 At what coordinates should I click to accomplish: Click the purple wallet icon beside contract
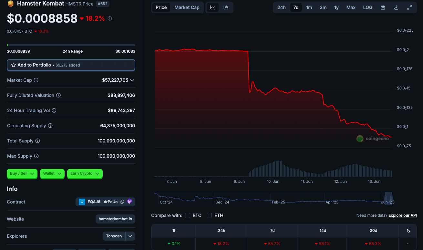pyautogui.click(x=129, y=202)
